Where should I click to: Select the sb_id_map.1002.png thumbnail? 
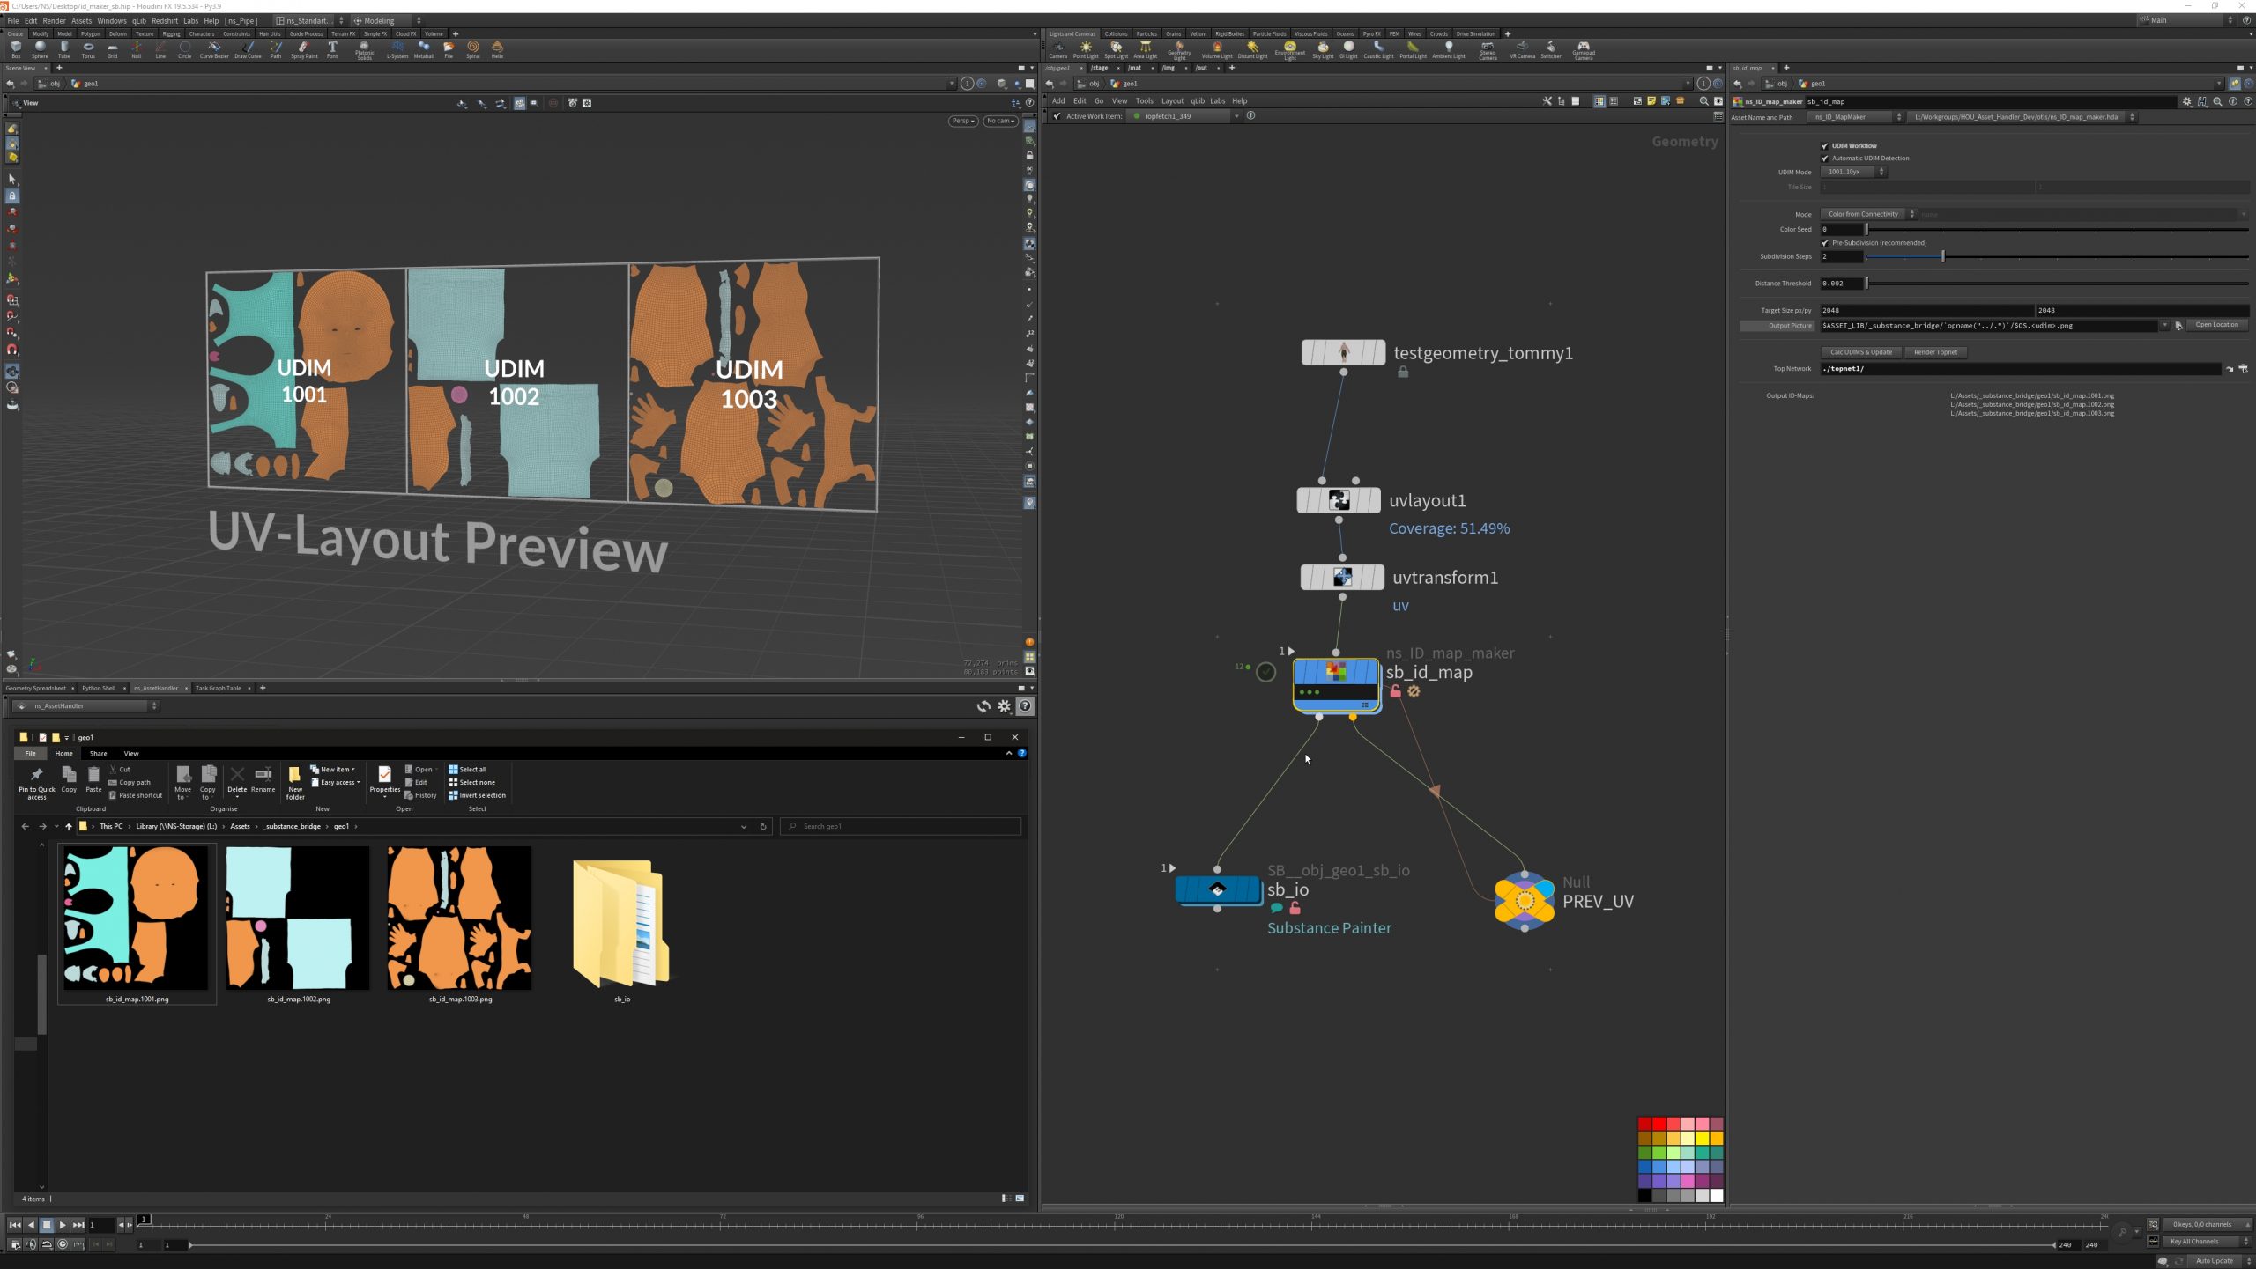point(298,919)
